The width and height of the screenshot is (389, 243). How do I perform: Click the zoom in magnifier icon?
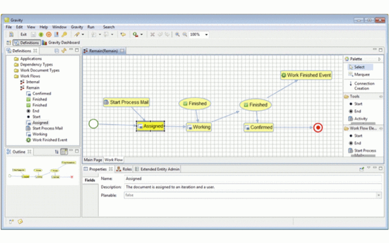(x=177, y=35)
